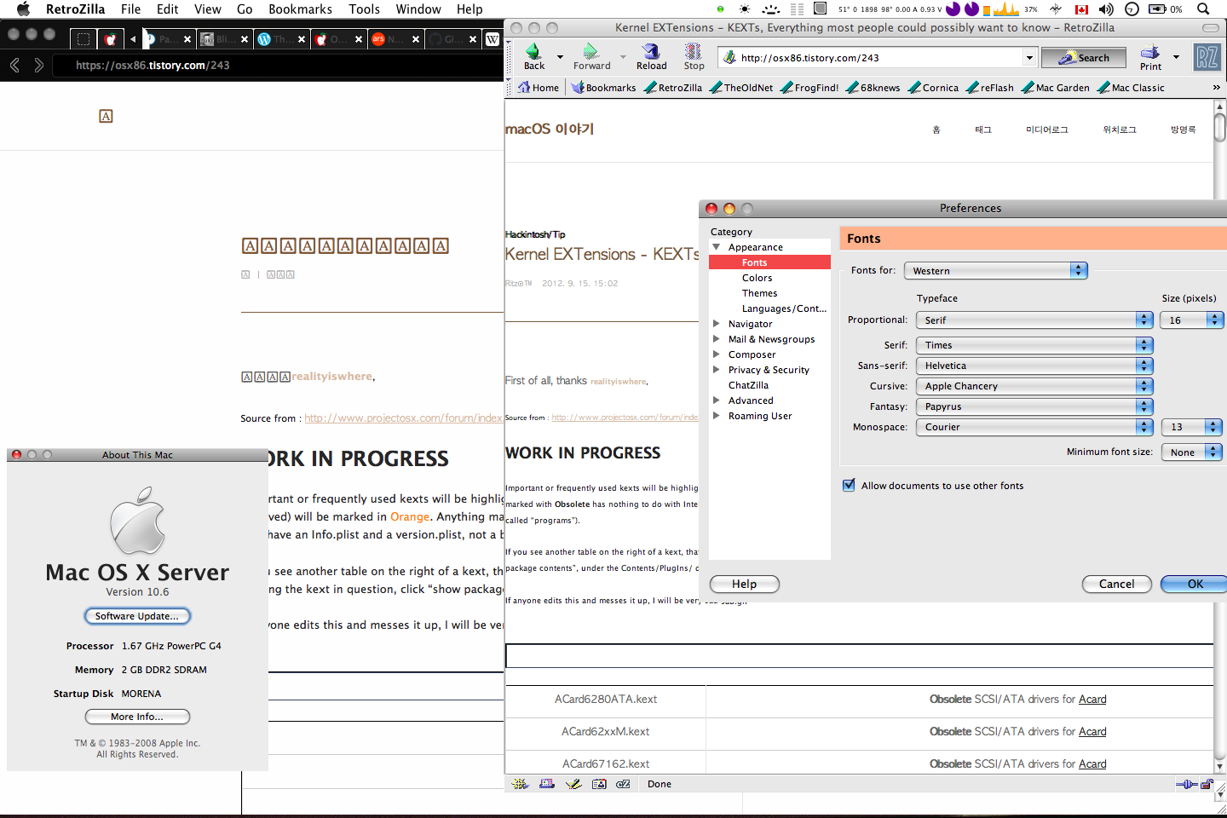Image resolution: width=1227 pixels, height=818 pixels.
Task: Open ChatZilla from the status bar icon
Action: click(x=623, y=784)
